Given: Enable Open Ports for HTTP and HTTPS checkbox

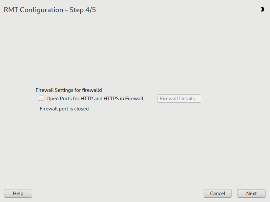Looking at the screenshot, I should [42, 99].
